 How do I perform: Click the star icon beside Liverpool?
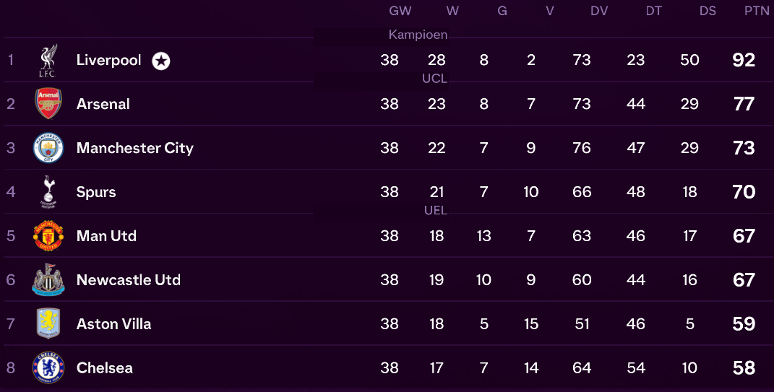click(x=161, y=61)
